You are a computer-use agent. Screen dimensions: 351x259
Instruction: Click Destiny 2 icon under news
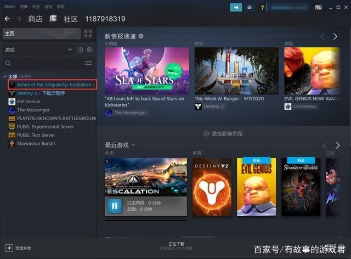[x=198, y=106]
